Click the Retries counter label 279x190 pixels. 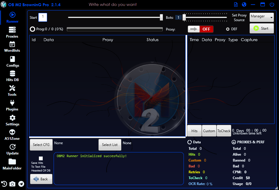pos(194,172)
